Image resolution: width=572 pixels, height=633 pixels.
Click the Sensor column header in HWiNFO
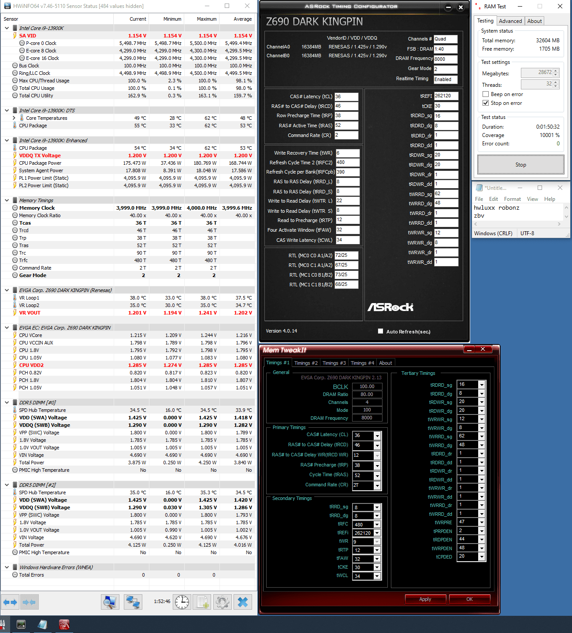click(x=57, y=19)
